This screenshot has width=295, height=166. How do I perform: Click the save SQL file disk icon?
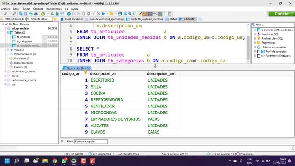coord(120,14)
